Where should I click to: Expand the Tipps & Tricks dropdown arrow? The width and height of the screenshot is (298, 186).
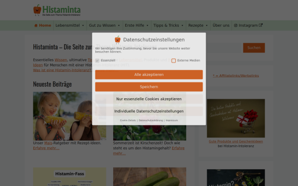point(182,25)
